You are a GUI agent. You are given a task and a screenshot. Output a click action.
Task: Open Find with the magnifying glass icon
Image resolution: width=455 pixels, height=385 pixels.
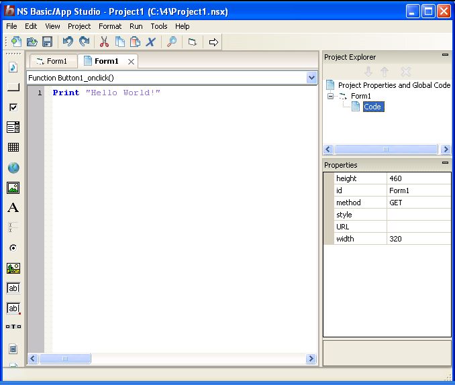tap(172, 42)
